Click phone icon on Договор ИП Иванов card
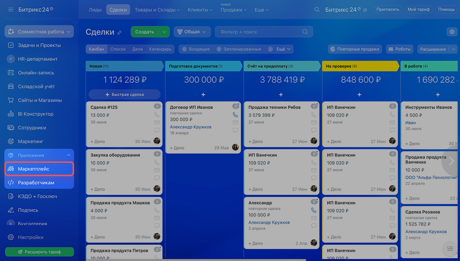The image size is (460, 261). (235, 115)
